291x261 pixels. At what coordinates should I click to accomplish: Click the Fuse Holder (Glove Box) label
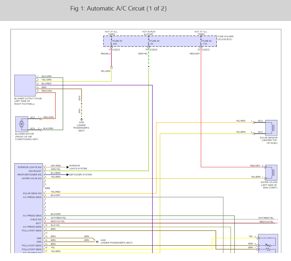coord(225,38)
